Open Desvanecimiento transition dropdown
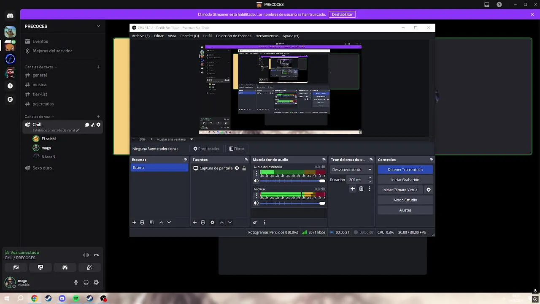This screenshot has height=304, width=540. point(351,170)
